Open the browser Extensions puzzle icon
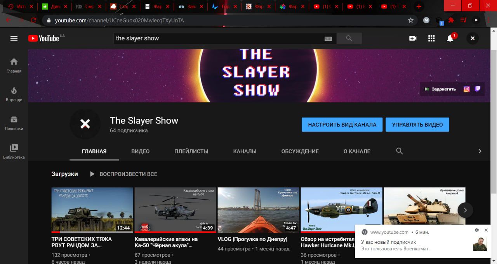 [x=451, y=20]
